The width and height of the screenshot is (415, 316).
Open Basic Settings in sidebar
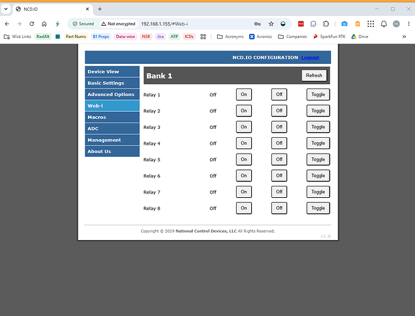point(112,83)
